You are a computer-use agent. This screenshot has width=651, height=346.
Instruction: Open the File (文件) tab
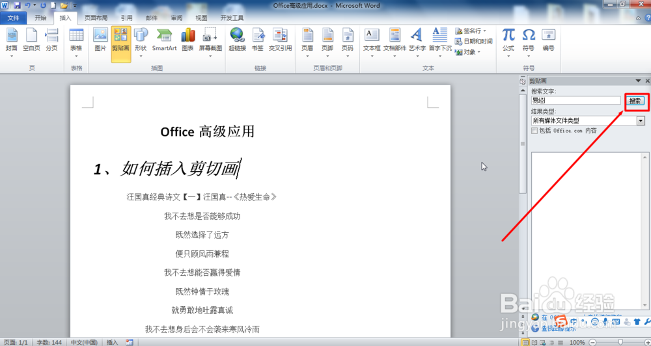click(14, 18)
